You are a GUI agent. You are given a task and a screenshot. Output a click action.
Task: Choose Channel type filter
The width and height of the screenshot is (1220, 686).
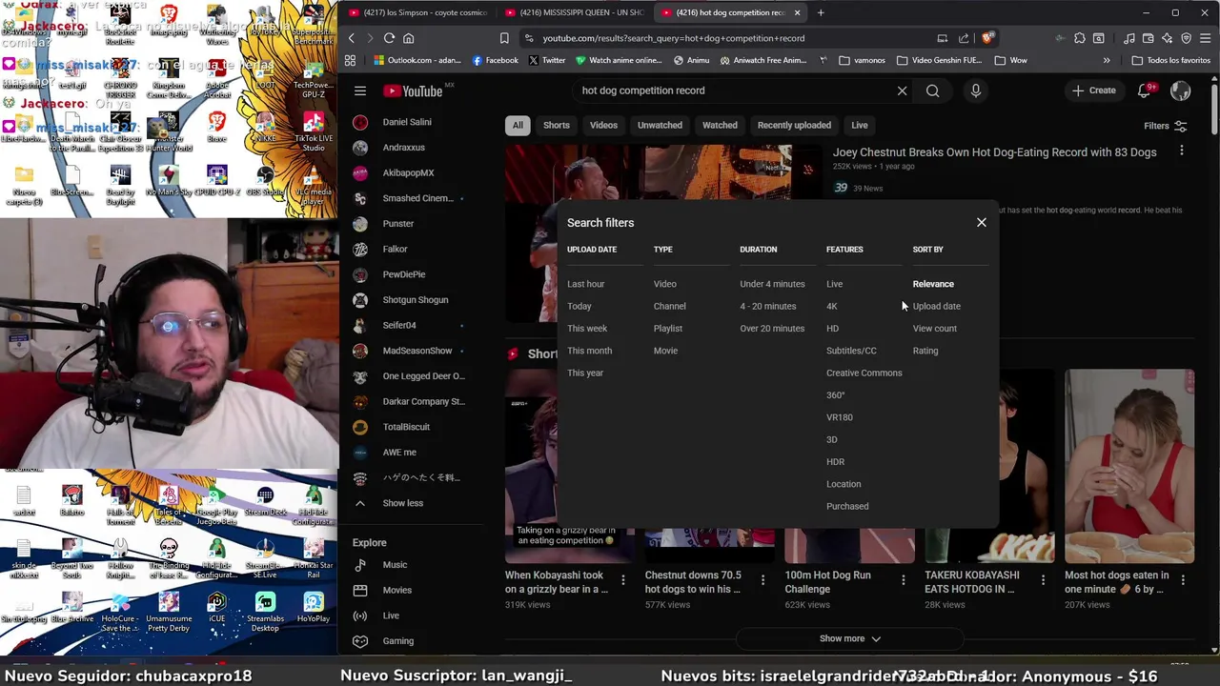[x=669, y=306]
